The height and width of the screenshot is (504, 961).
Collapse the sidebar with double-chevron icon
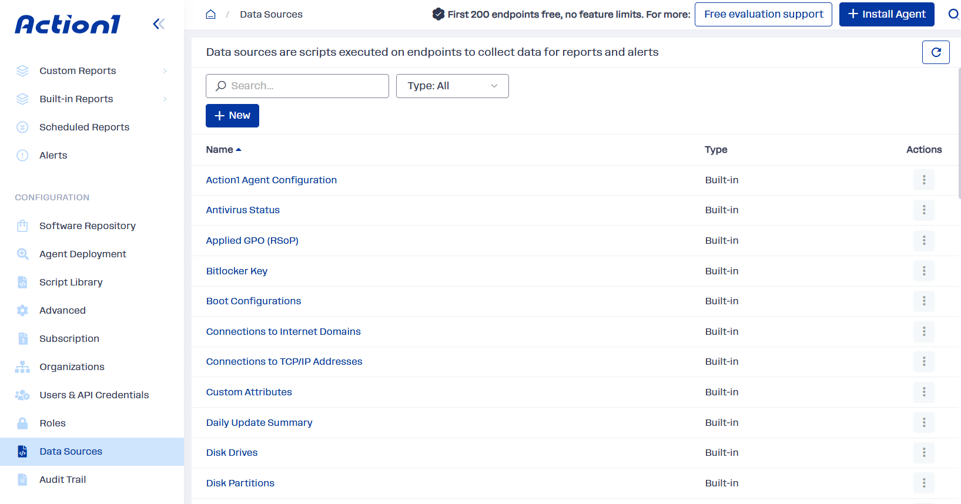159,24
